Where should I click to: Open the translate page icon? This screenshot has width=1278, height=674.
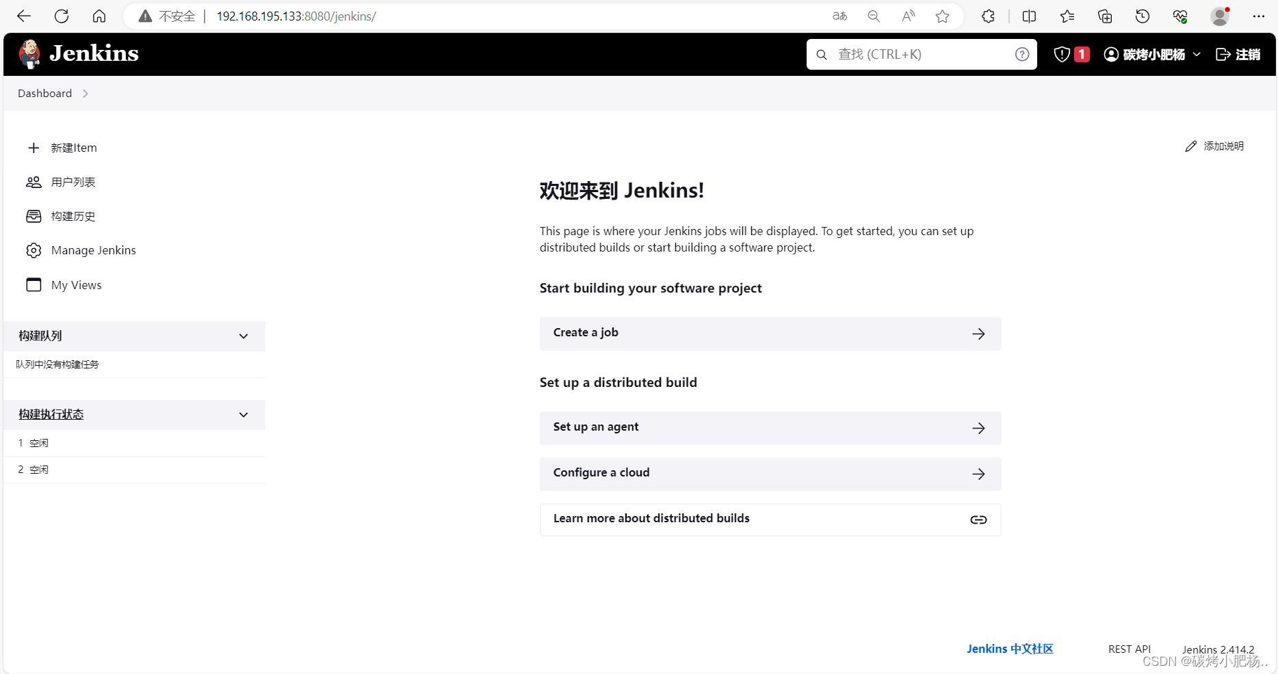pyautogui.click(x=839, y=16)
